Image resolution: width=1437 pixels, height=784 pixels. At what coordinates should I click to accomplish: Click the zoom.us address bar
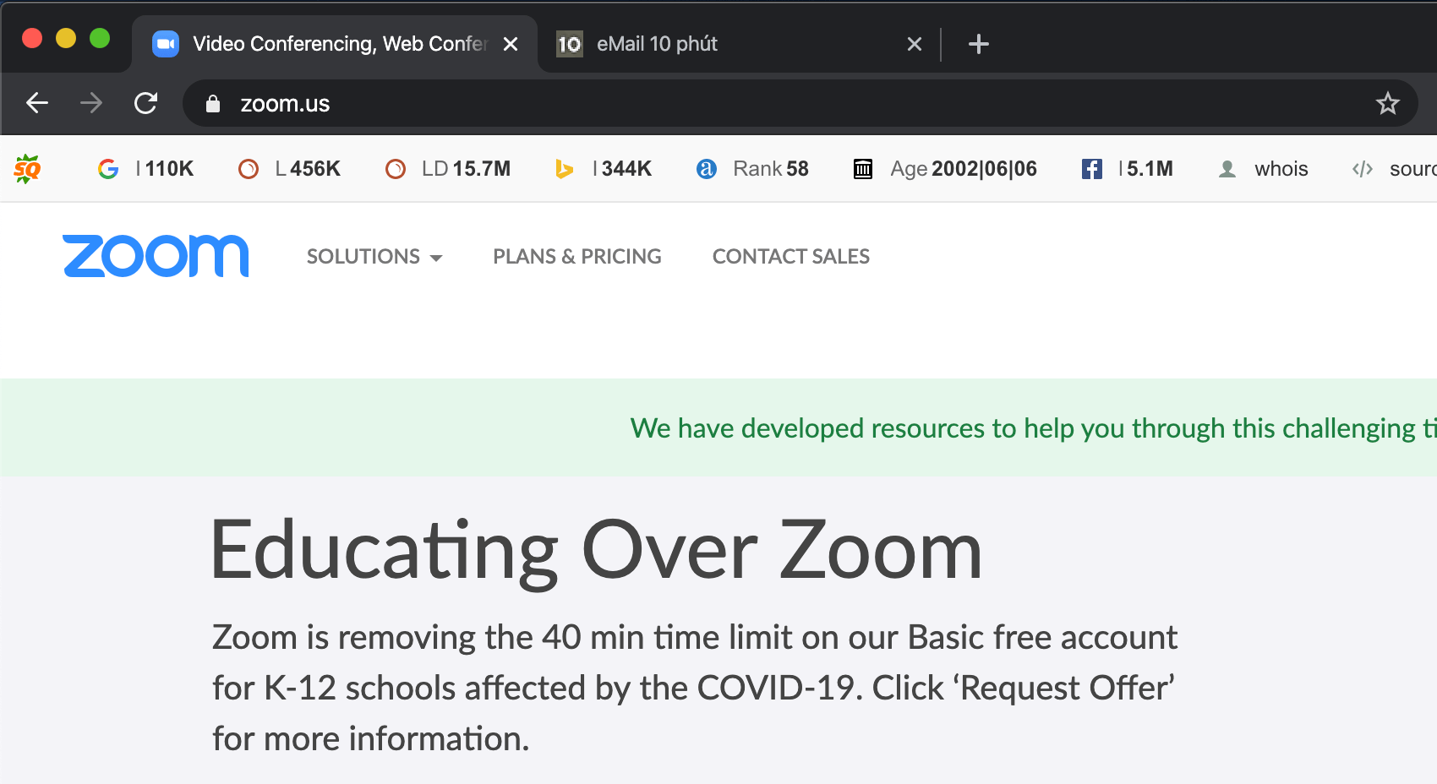tap(795, 103)
